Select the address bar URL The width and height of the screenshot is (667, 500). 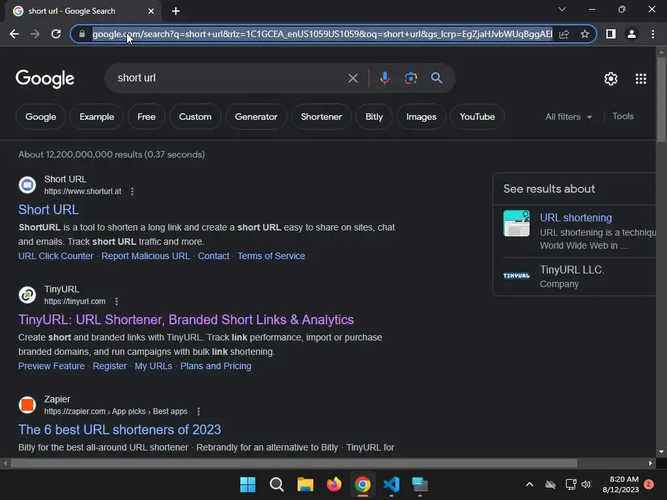point(322,34)
